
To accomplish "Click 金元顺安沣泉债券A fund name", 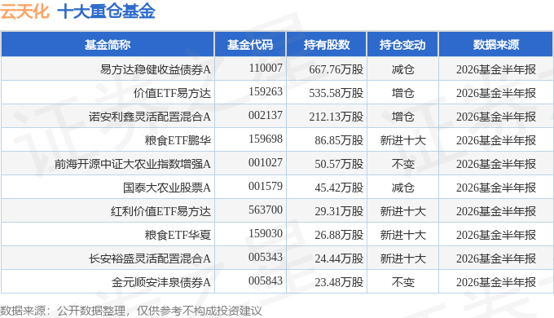I will click(x=161, y=283).
